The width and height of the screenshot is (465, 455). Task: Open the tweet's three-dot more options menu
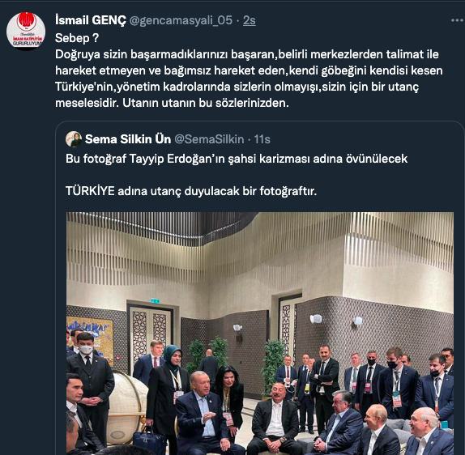pos(458,20)
